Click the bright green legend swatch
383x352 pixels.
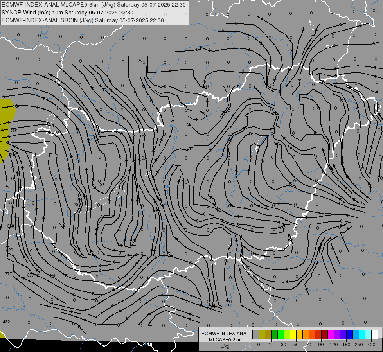click(281, 334)
